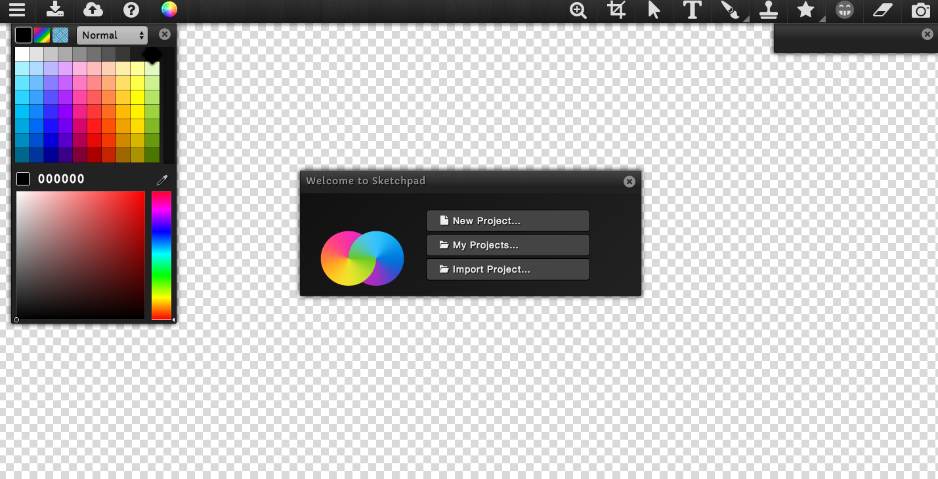Viewport: 938px width, 479px height.
Task: Click current color preview beside hex value
Action: (x=23, y=179)
